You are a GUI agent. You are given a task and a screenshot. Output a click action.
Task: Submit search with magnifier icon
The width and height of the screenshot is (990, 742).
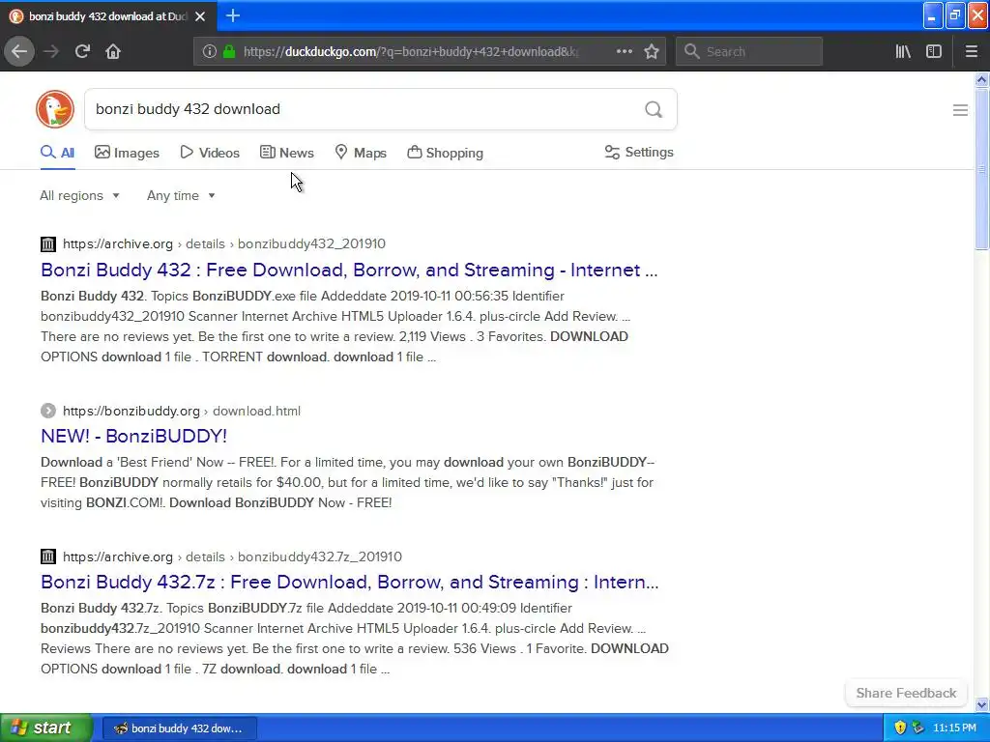[x=654, y=109]
